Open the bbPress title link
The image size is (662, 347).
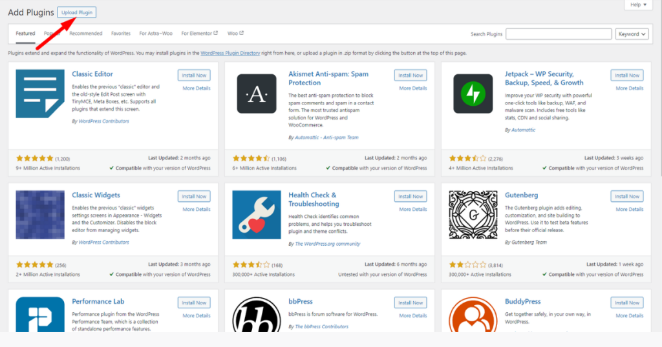coord(301,301)
